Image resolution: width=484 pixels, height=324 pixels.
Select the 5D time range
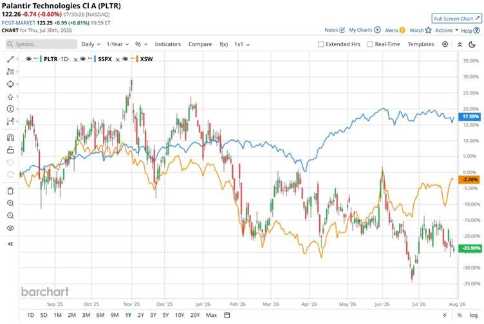(x=44, y=315)
